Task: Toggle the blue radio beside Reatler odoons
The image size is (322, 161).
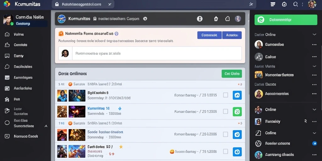Action: pyautogui.click(x=314, y=143)
